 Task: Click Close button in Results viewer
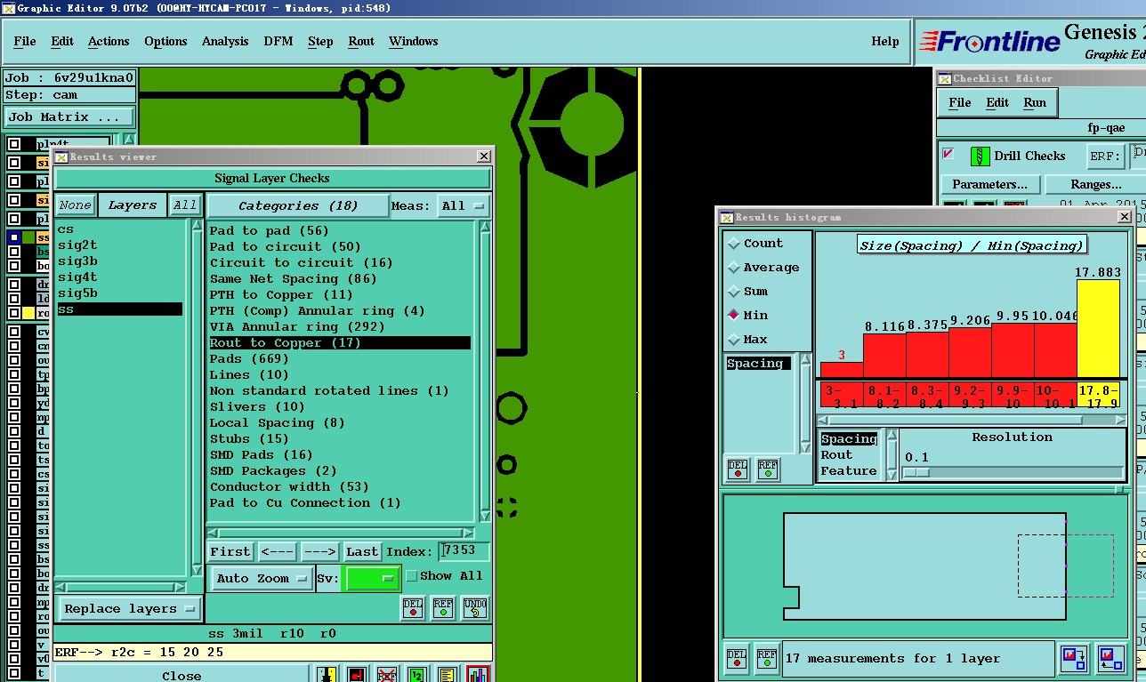[x=182, y=675]
